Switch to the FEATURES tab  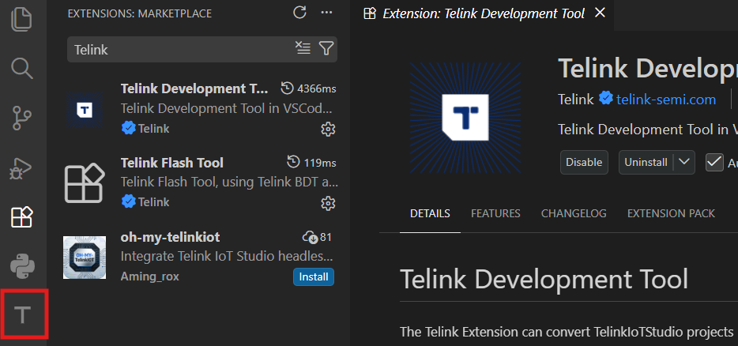tap(495, 213)
